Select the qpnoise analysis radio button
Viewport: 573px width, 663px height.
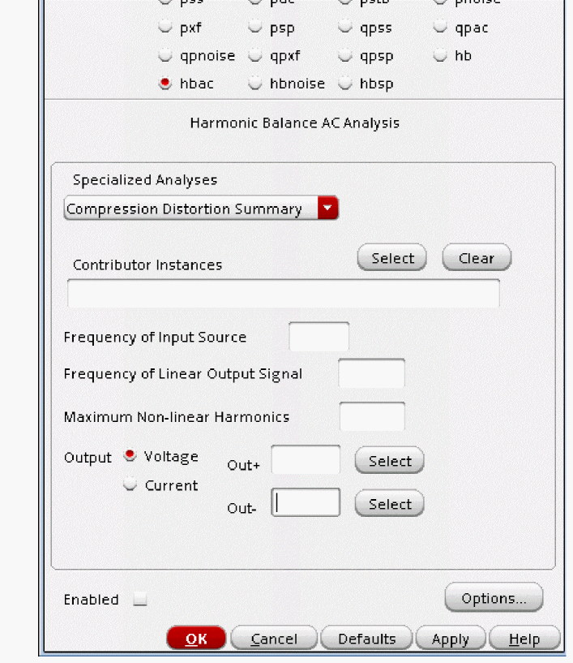coord(165,55)
